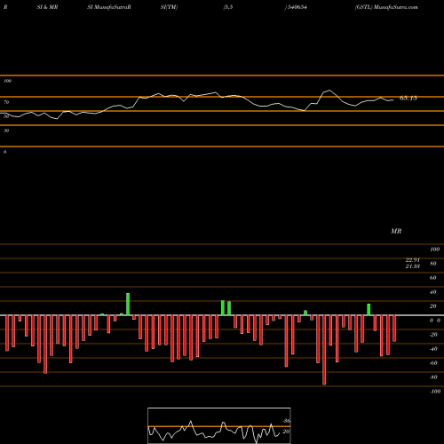Screen dimensions: 444x444
Task: Click the '549654' code in header
Action: pos(297,7)
